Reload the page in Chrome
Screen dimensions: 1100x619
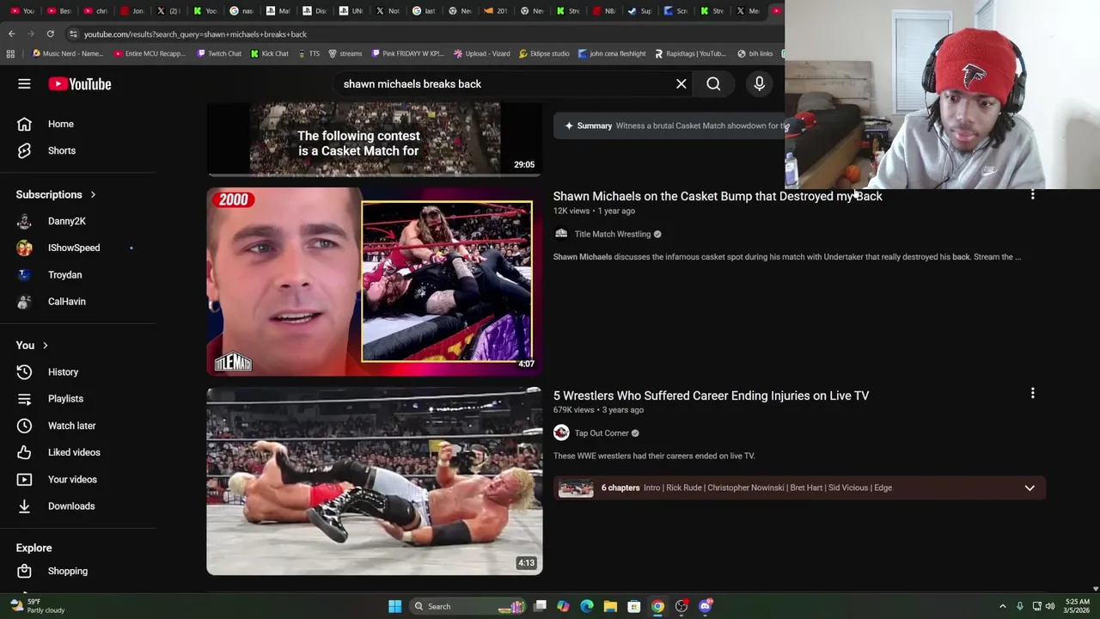pyautogui.click(x=50, y=34)
